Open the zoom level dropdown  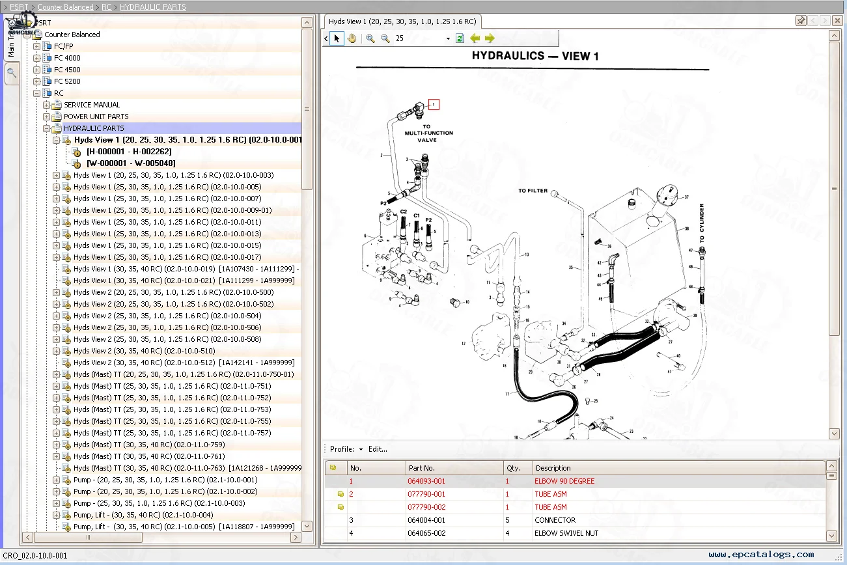[448, 39]
